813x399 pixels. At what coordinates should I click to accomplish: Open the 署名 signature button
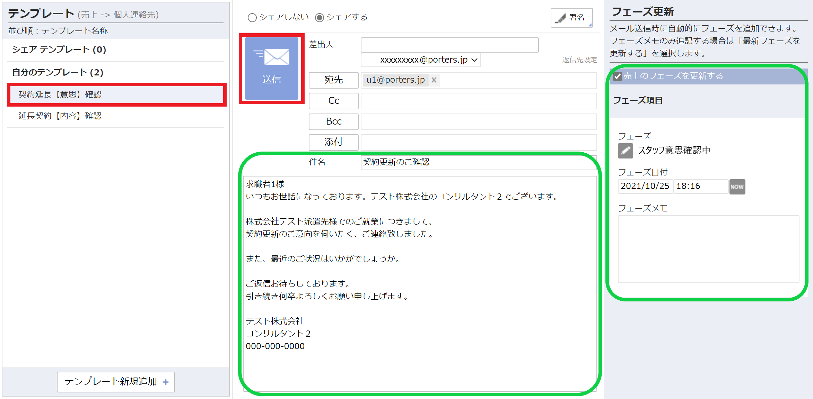coord(571,18)
